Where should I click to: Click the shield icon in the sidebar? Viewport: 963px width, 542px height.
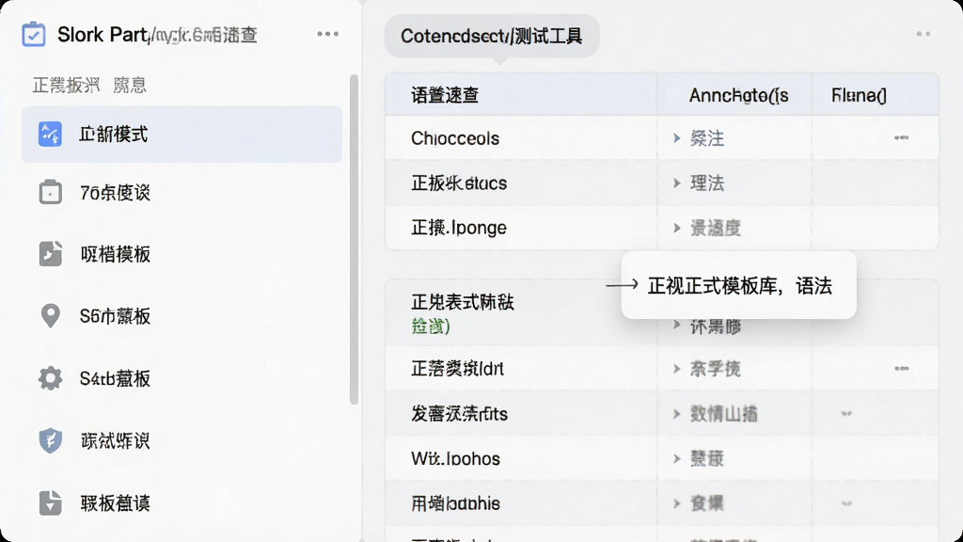(51, 440)
